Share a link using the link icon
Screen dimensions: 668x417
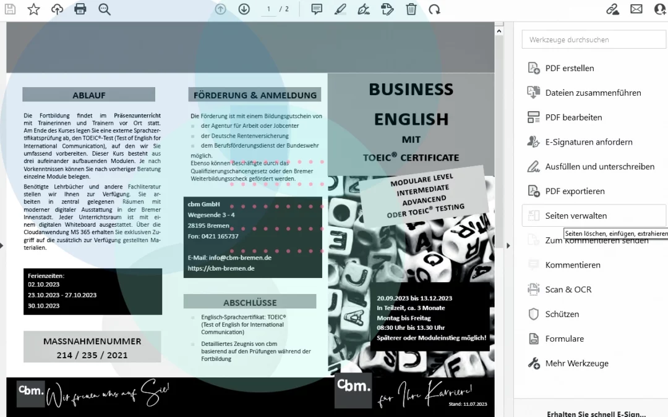(x=612, y=9)
